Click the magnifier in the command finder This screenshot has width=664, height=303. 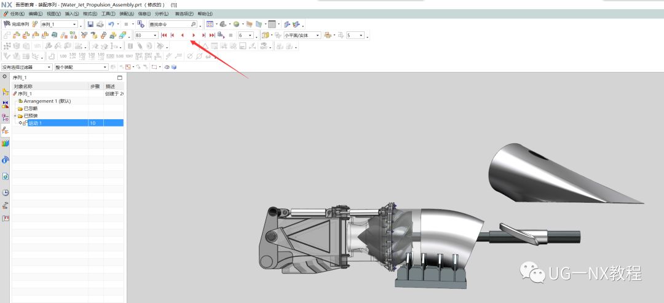193,24
